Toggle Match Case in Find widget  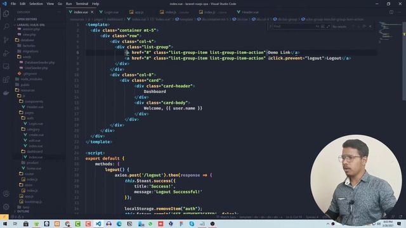click(x=317, y=27)
